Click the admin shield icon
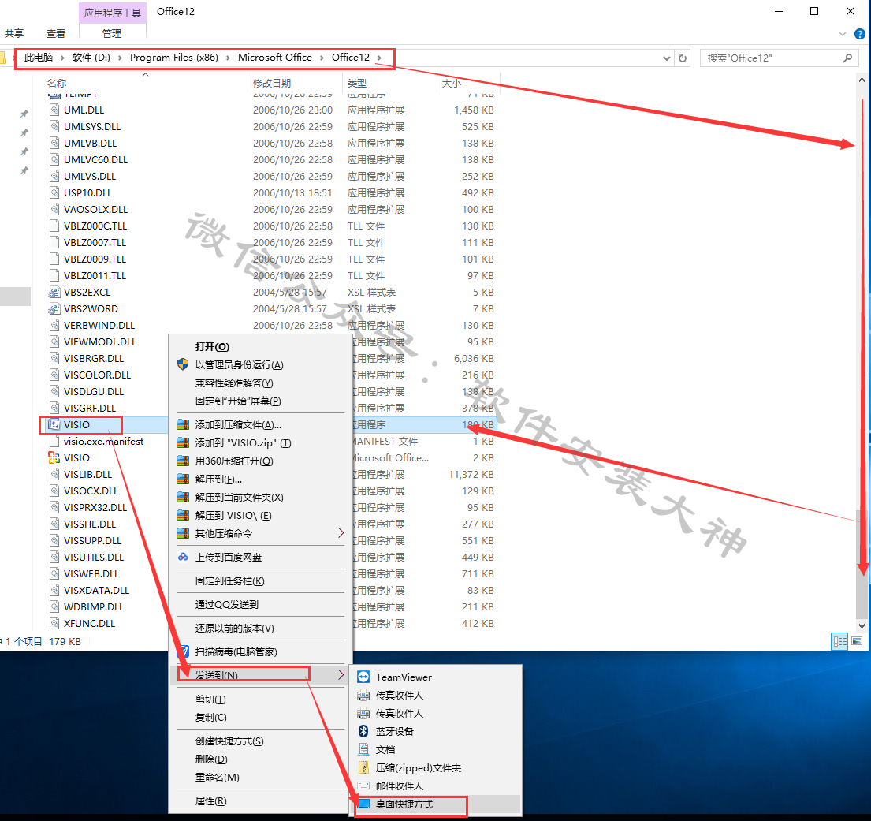 pos(183,364)
